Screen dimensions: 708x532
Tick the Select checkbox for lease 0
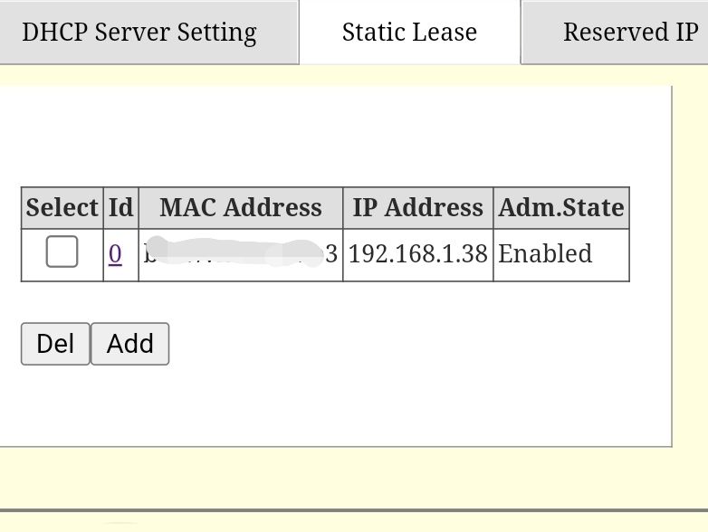62,252
